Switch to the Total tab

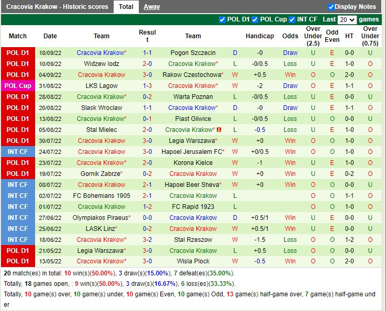126,7
